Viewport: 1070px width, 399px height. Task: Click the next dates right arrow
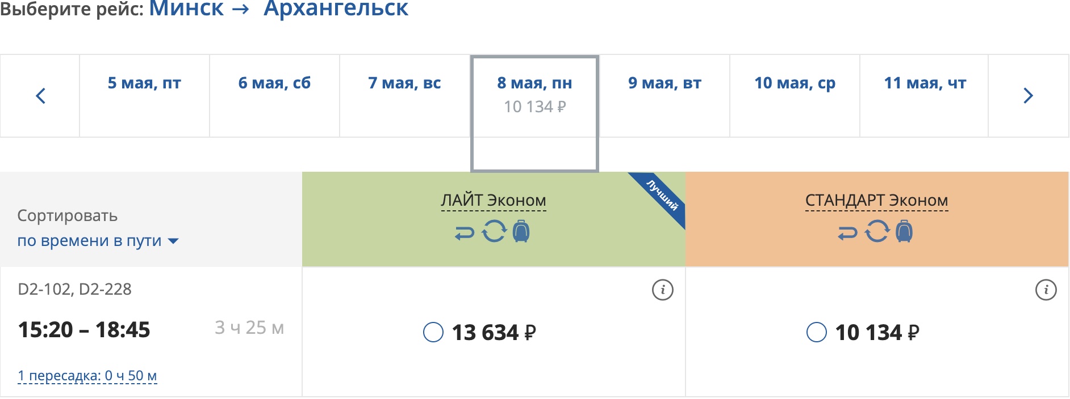(1027, 96)
